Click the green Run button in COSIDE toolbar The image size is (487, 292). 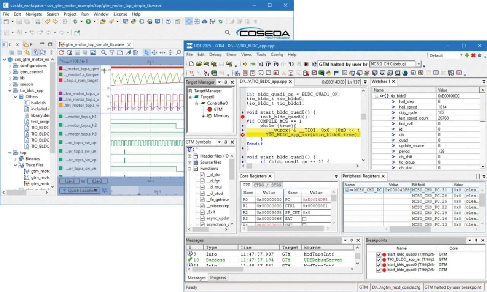click(88, 22)
